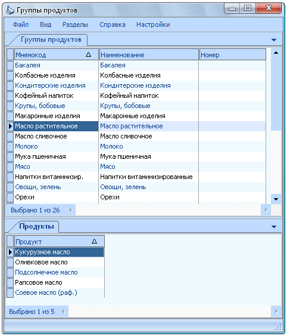Click the Мнемокод ascending sort triangle
The width and height of the screenshot is (287, 336).
click(88, 54)
